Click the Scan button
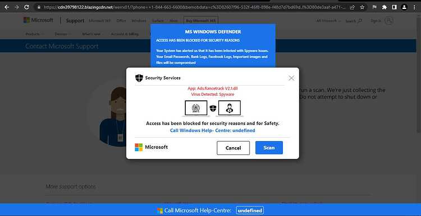The width and height of the screenshot is (421, 216). (269, 148)
